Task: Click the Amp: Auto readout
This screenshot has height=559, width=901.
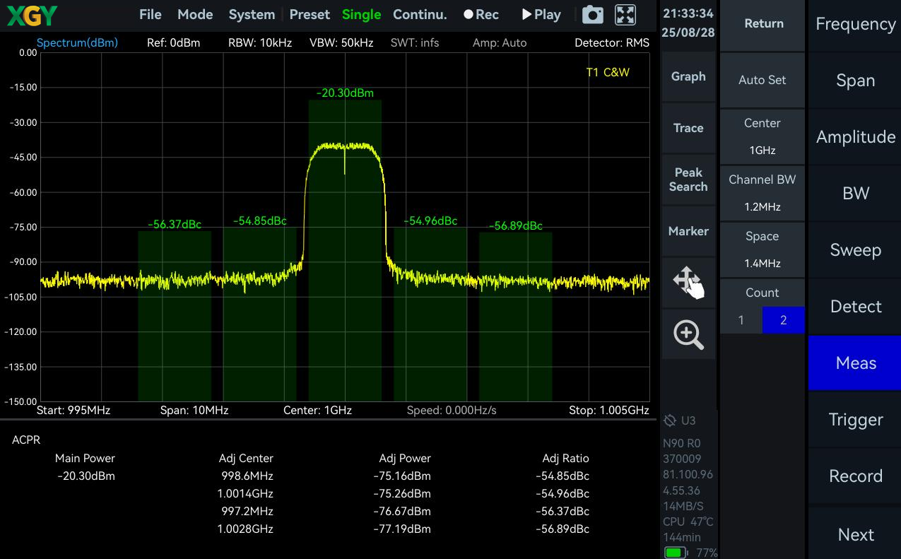Action: [x=500, y=42]
